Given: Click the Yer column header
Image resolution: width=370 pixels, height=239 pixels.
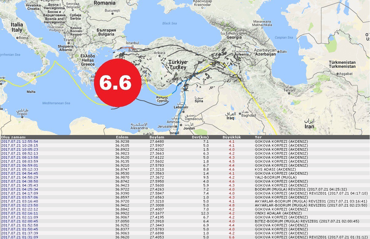Looking at the screenshot, I should 258,137.
